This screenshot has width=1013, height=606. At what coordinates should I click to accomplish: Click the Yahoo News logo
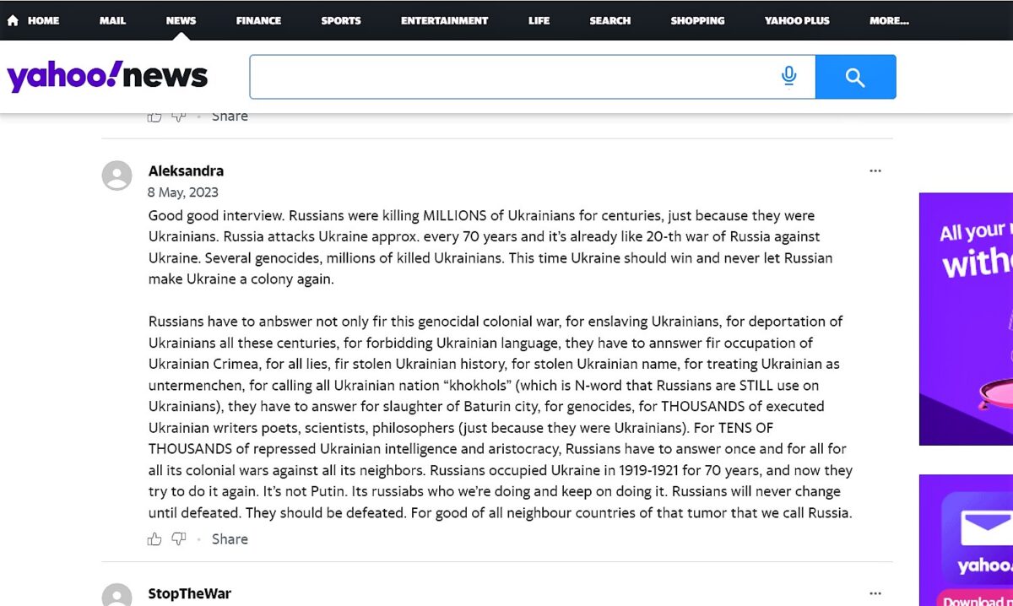(x=107, y=77)
